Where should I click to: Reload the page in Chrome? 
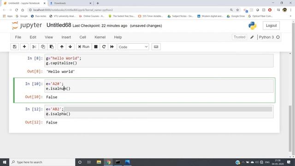coord(17,10)
